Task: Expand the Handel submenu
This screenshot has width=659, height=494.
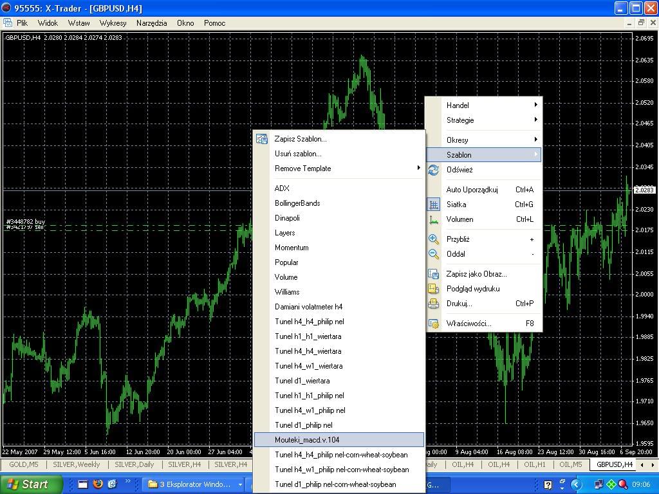Action: tap(484, 105)
